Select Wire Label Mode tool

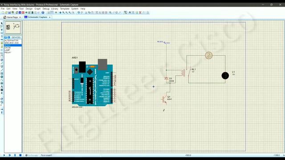[x=2, y=33]
